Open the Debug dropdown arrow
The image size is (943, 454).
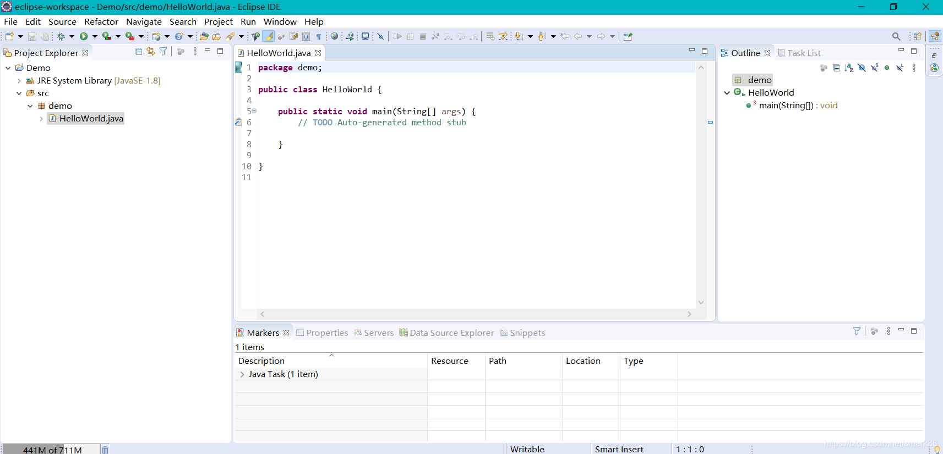click(x=72, y=36)
